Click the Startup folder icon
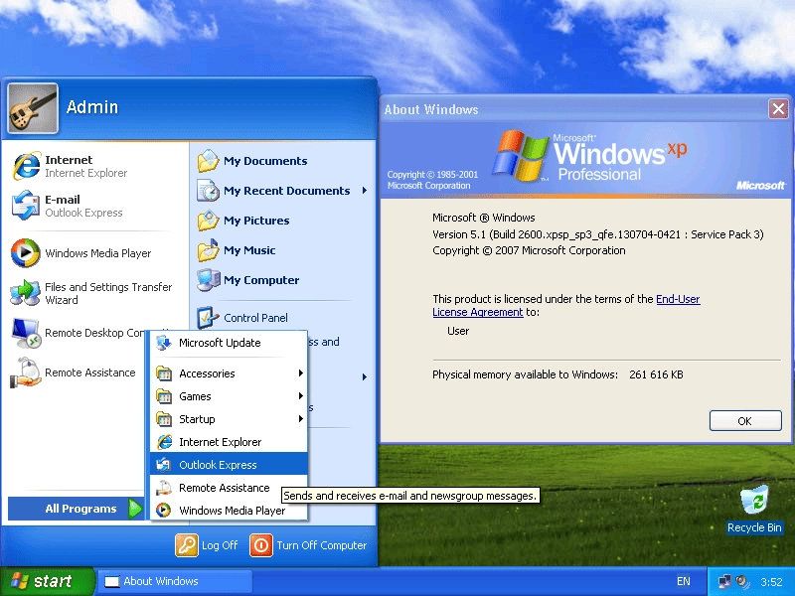 pos(164,419)
